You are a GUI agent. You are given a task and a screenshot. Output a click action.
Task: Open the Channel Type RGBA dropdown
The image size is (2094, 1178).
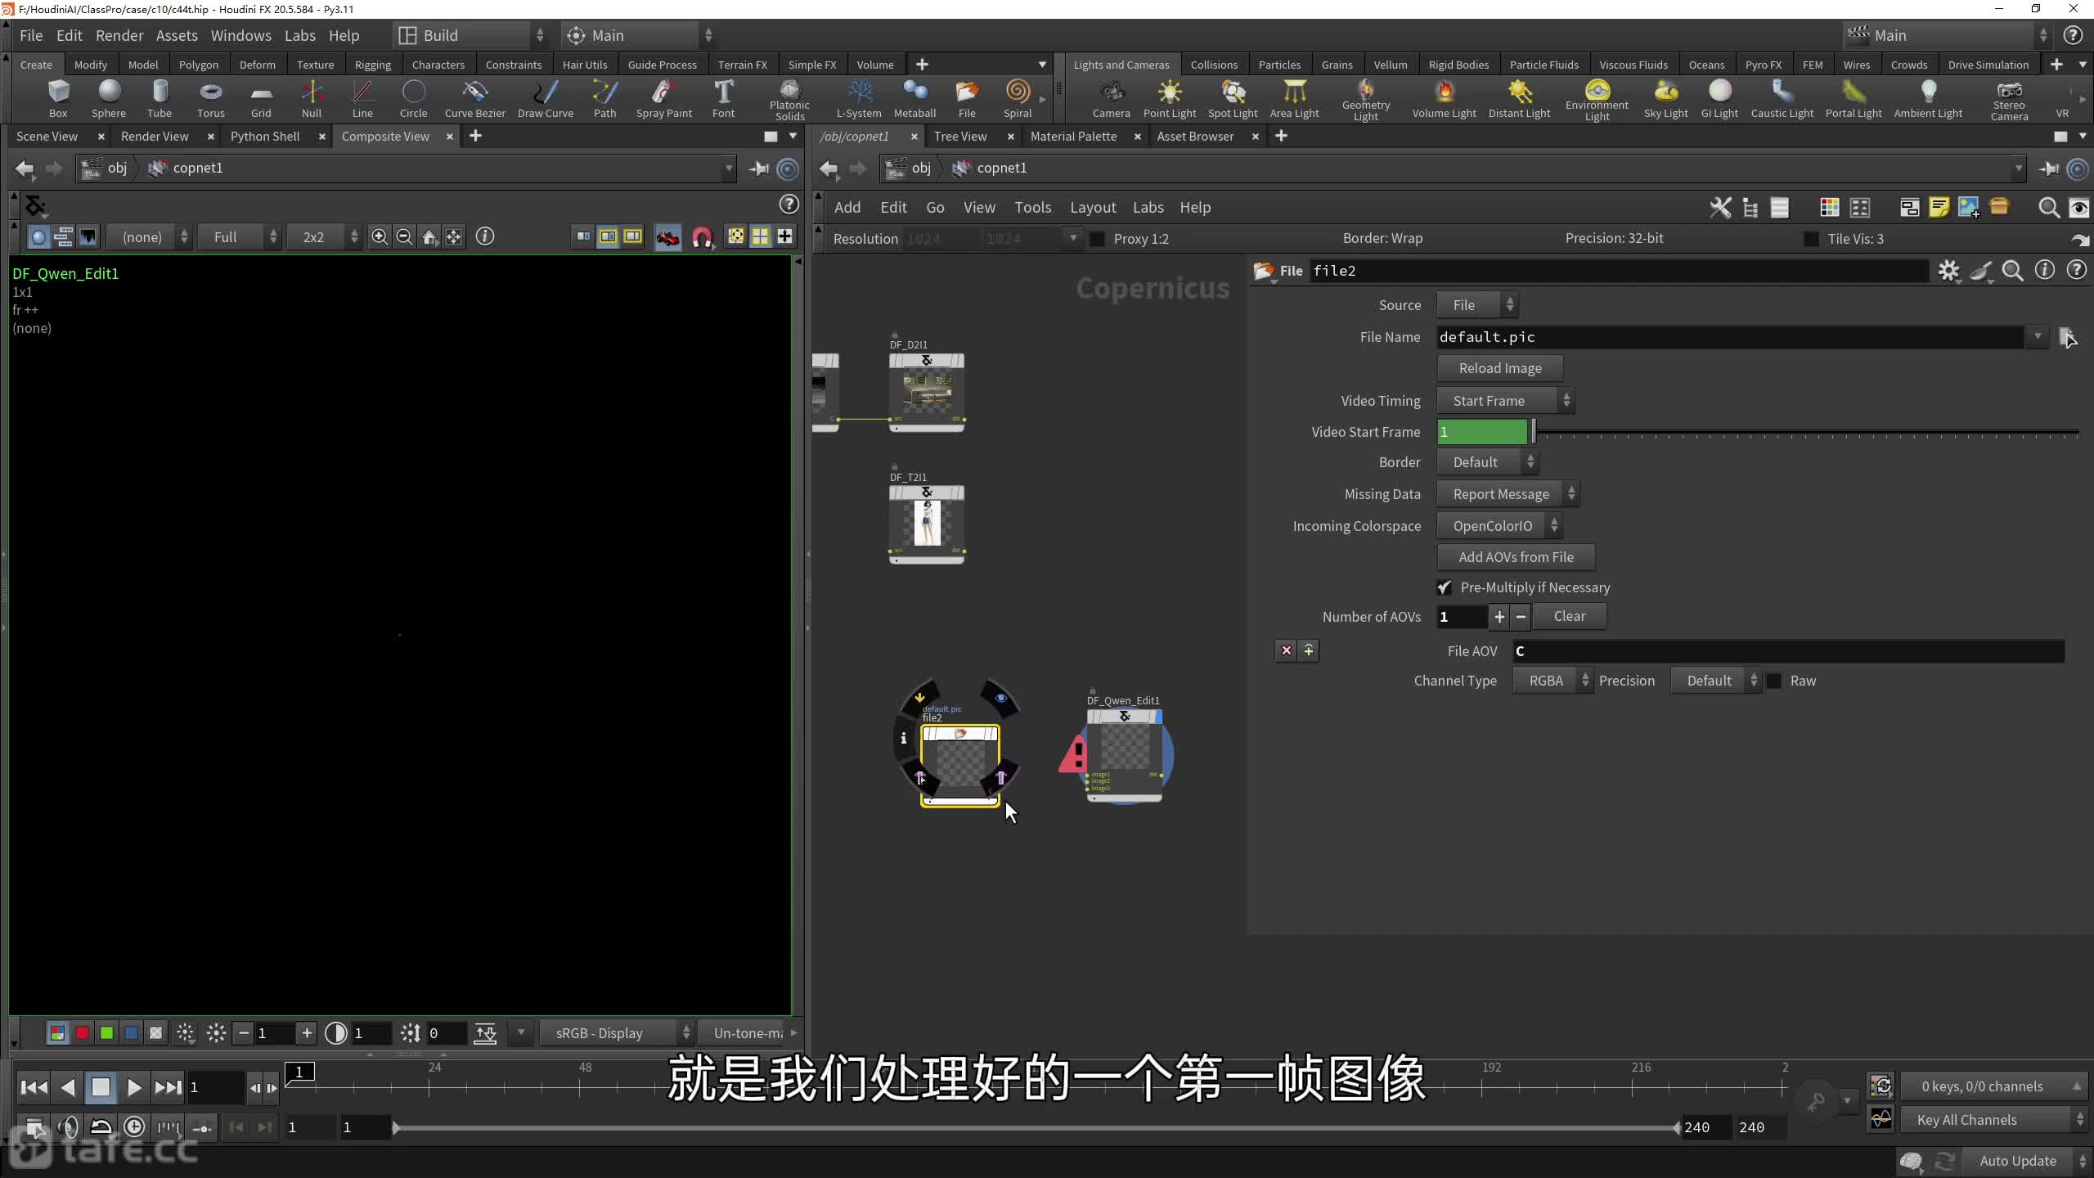point(1552,681)
